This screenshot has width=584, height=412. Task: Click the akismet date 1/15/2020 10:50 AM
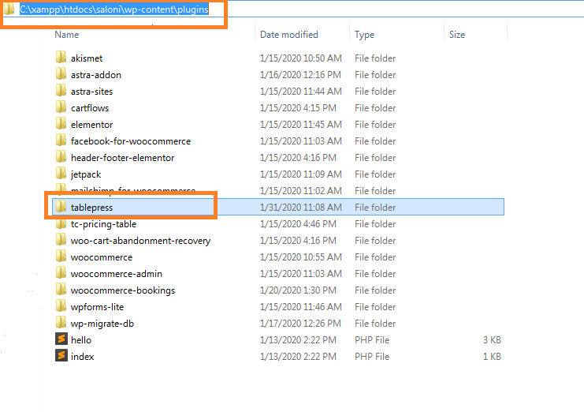300,58
